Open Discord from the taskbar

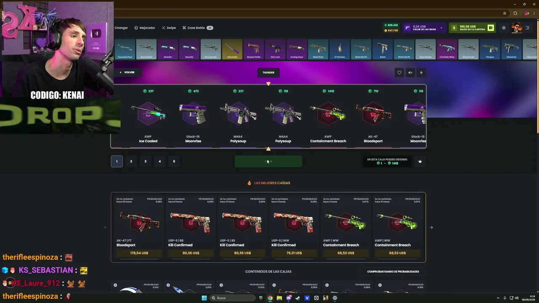pos(288,298)
